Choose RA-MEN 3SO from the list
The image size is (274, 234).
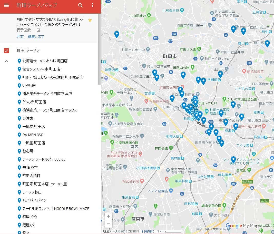tap(33, 135)
